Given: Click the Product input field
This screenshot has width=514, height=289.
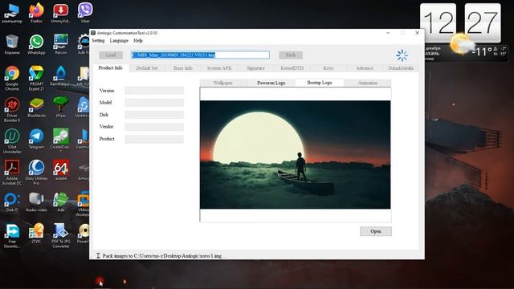Looking at the screenshot, I should [154, 139].
